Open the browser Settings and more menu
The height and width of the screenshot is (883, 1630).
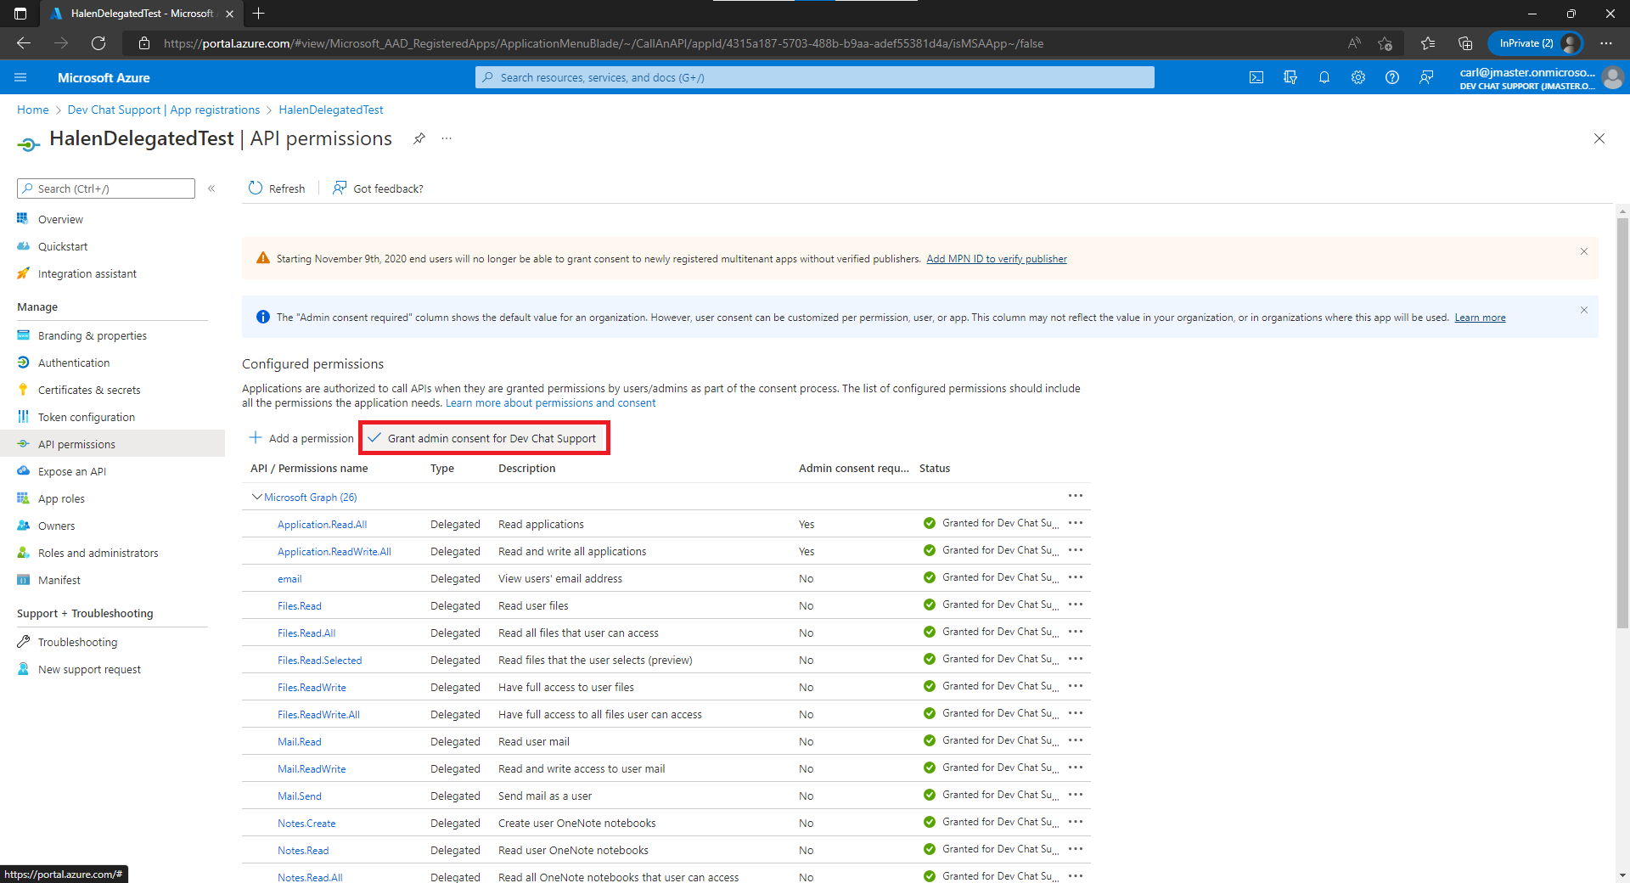[1606, 43]
